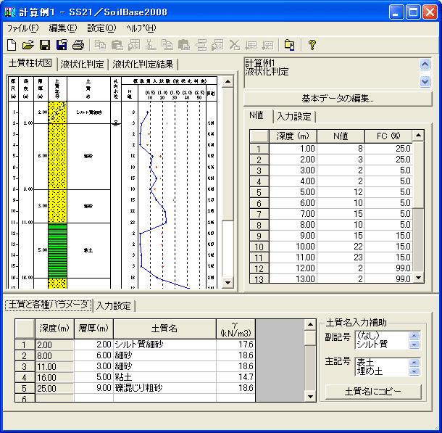Select 入力設定 tab in bottom panel
The image size is (442, 433).
(x=114, y=306)
